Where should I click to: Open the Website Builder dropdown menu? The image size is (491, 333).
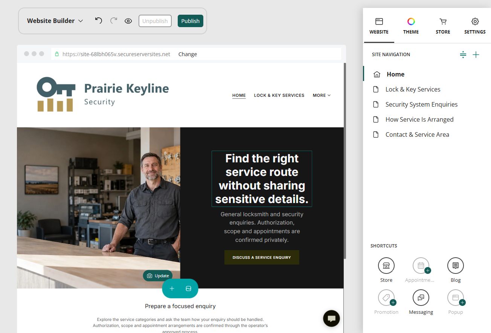(x=55, y=21)
